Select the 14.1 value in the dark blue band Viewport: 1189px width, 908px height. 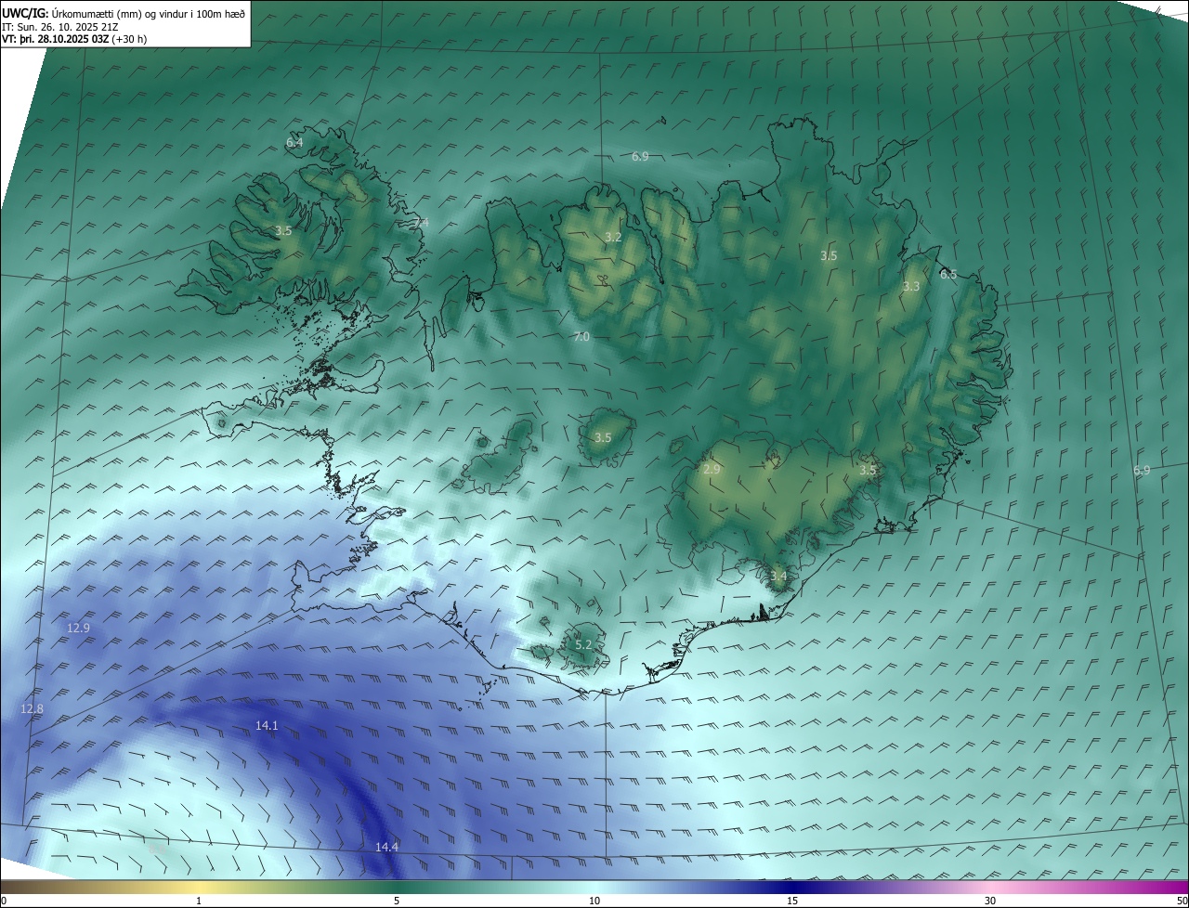pyautogui.click(x=267, y=725)
